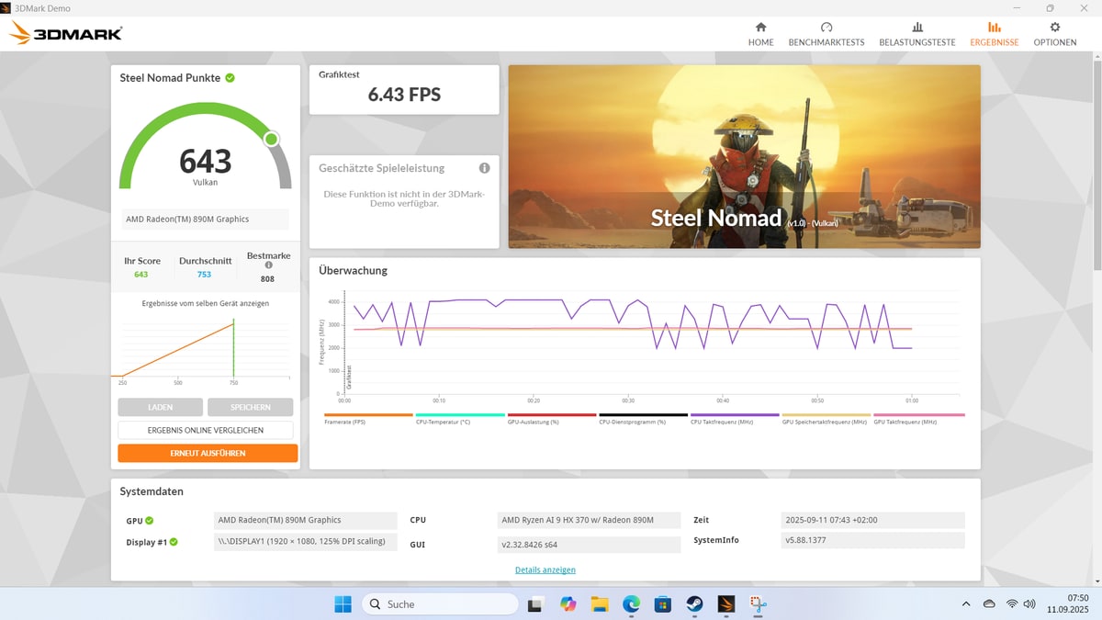Open Benchmarktests gauge icon

click(826, 28)
